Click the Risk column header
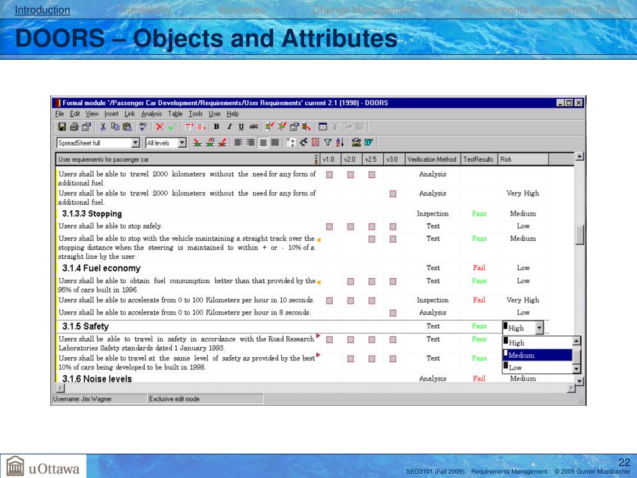Viewport: 637px width, 478px height. tap(523, 159)
